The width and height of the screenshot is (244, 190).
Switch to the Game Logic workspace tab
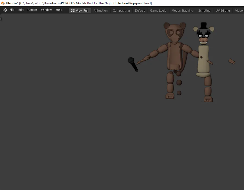coord(158,11)
